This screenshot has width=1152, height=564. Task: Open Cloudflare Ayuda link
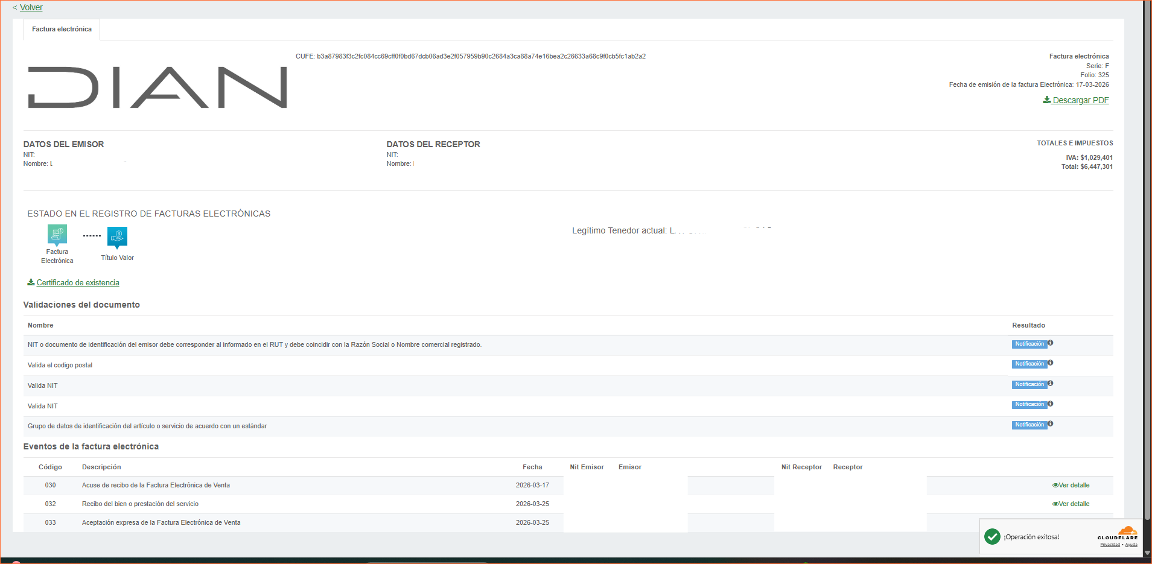point(1131,545)
